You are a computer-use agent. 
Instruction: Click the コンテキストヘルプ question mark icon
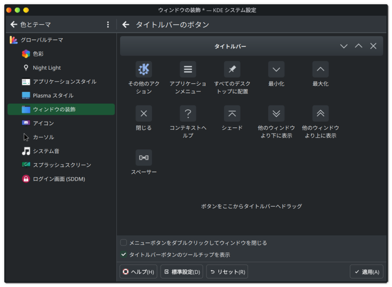click(x=188, y=113)
